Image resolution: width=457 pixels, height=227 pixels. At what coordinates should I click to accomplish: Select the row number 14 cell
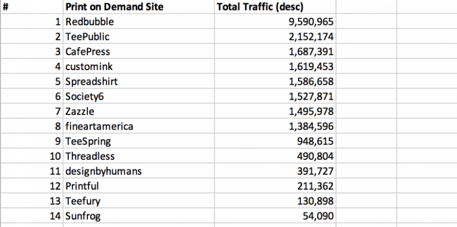click(32, 216)
